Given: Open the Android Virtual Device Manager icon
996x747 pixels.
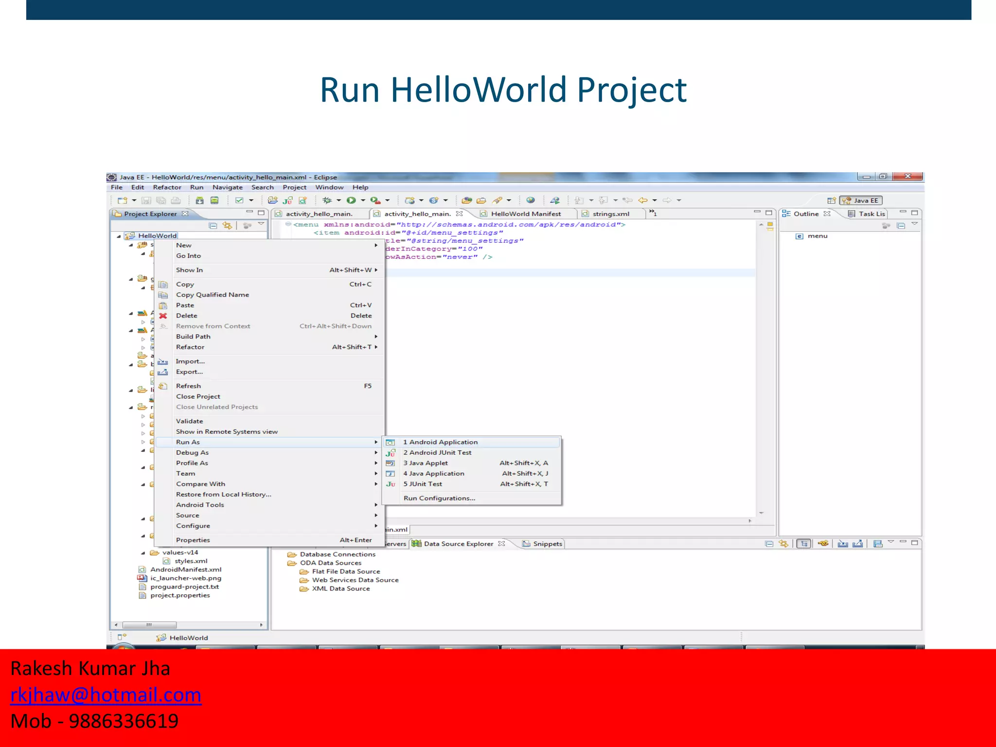Looking at the screenshot, I should point(214,200).
